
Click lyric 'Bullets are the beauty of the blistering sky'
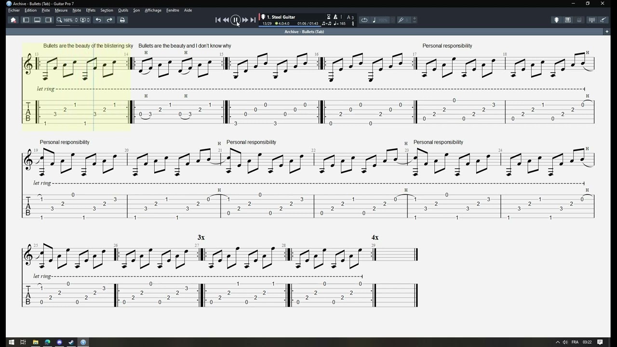pos(88,46)
